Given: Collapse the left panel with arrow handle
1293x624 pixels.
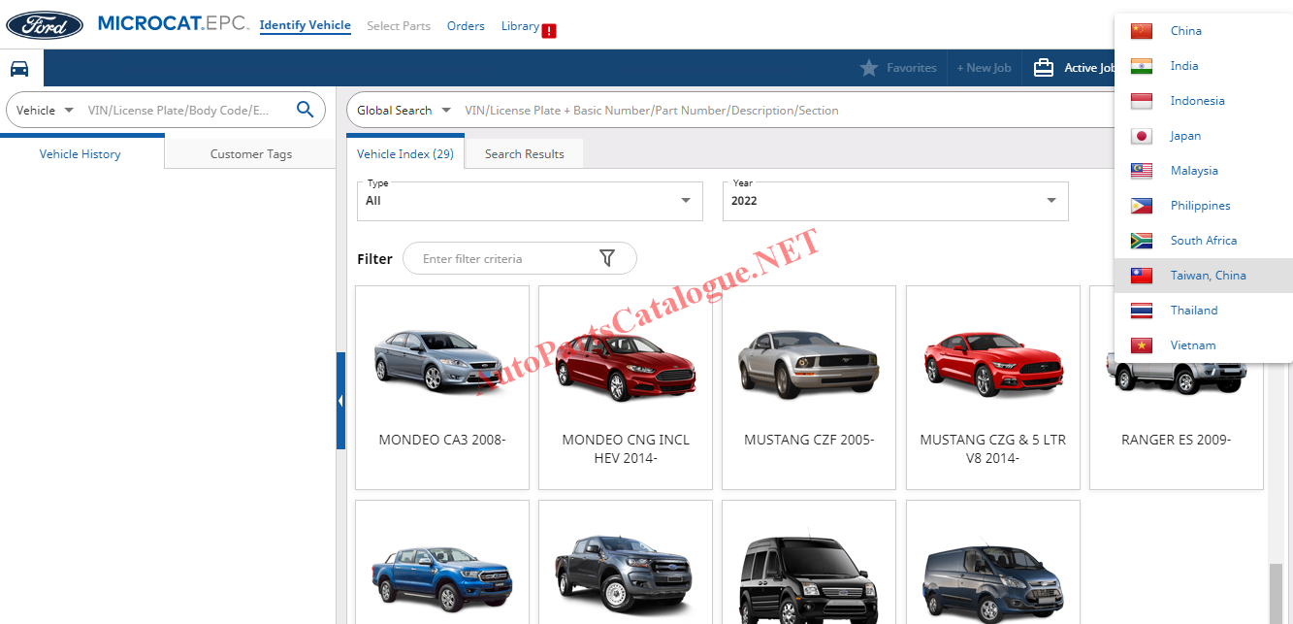Looking at the screenshot, I should click(x=340, y=401).
